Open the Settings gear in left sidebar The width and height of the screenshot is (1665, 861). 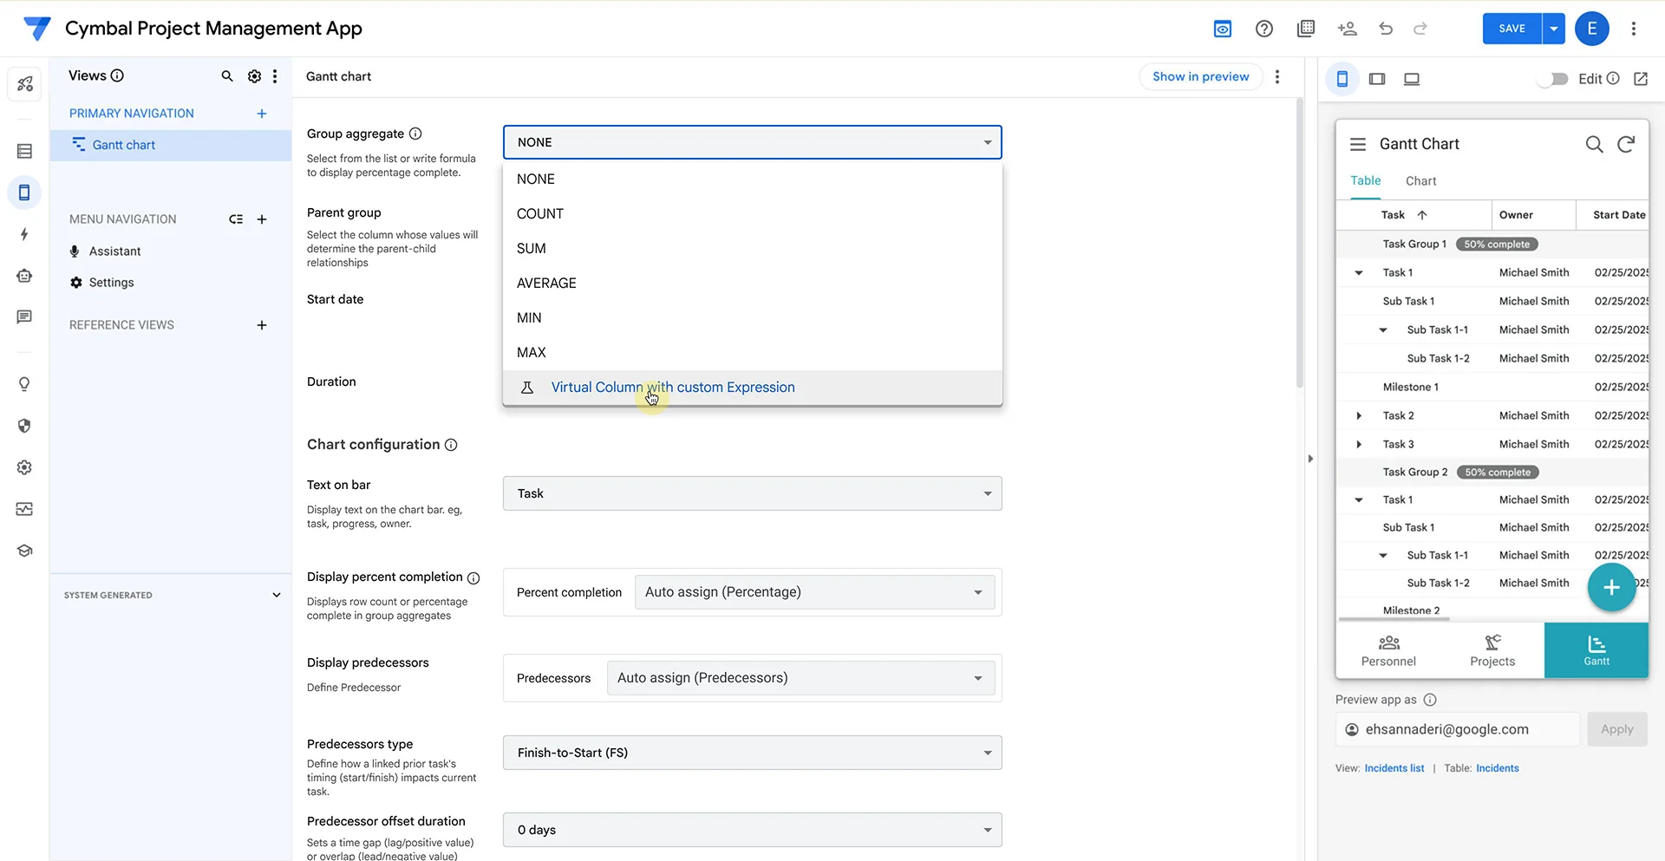click(24, 467)
